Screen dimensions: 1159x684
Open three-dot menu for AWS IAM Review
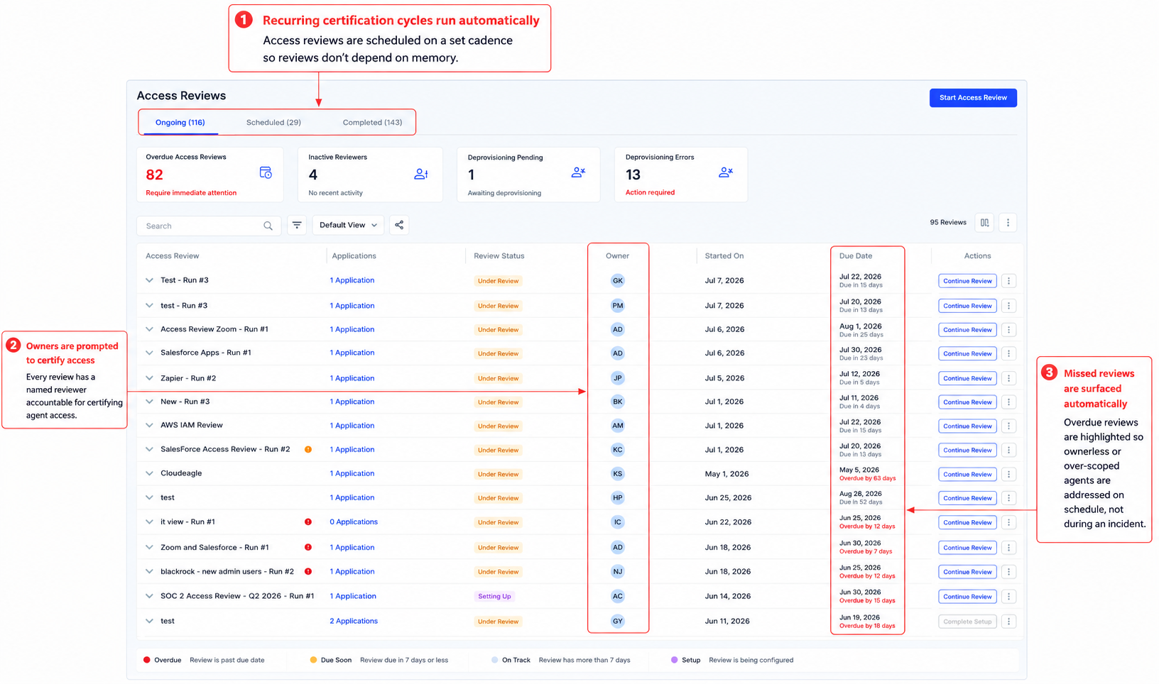click(x=1008, y=426)
